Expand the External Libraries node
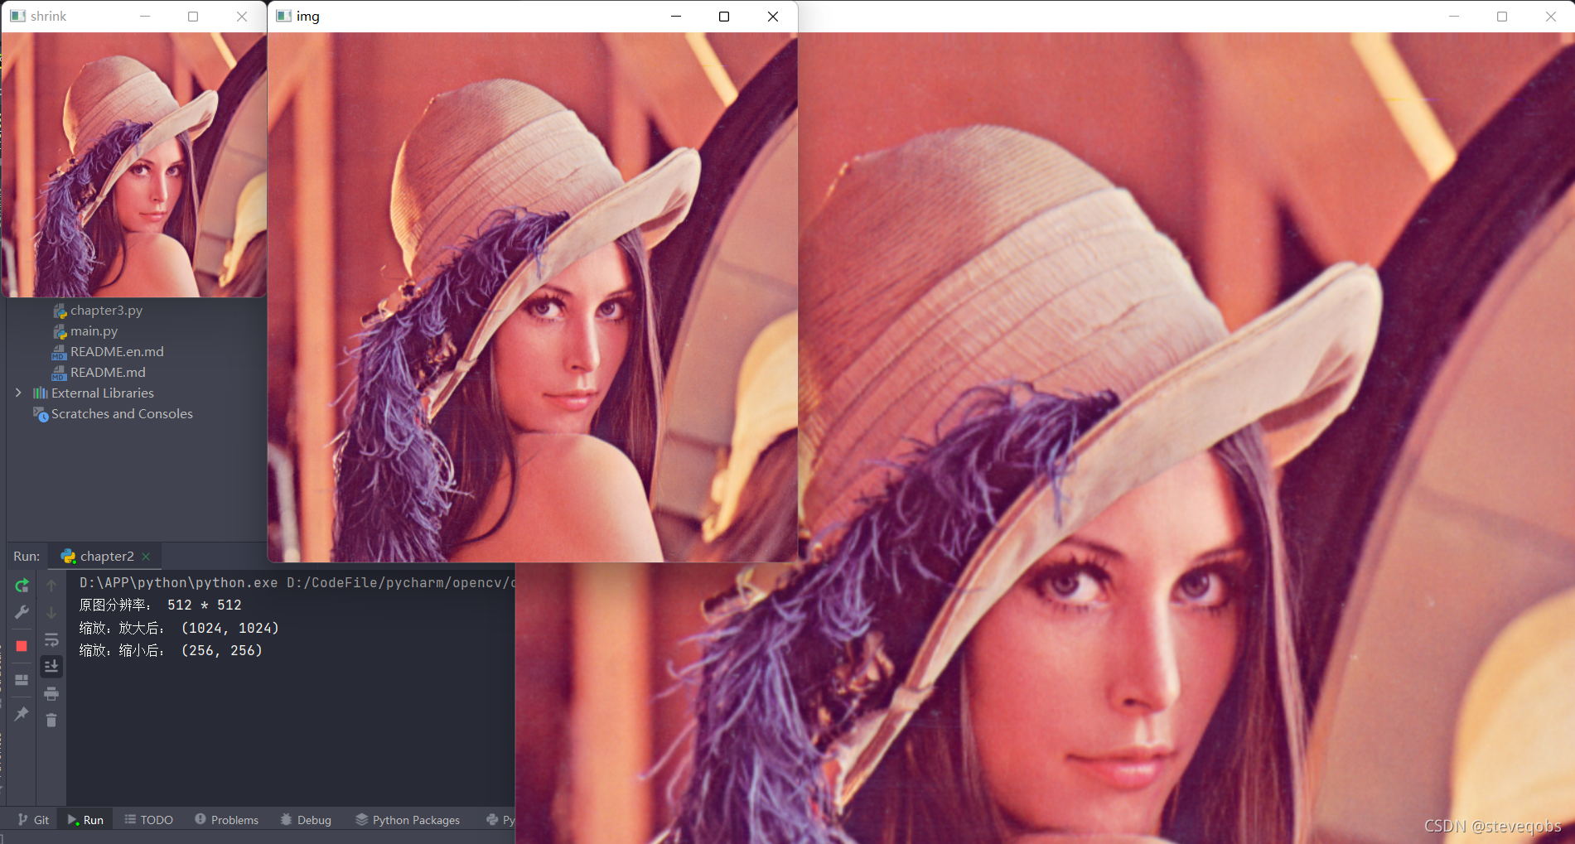This screenshot has height=844, width=1575. click(x=18, y=393)
